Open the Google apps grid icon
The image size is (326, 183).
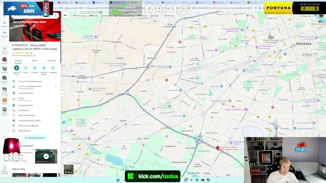[x=315, y=16]
